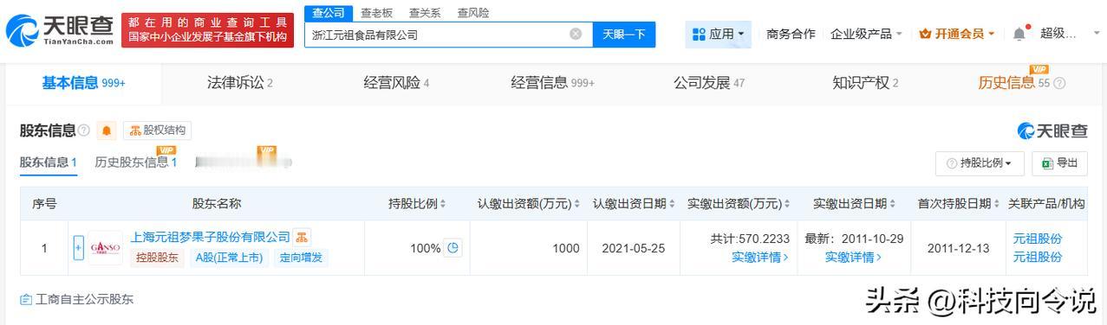The width and height of the screenshot is (1107, 325).
Task: Switch to 查老板 search tab
Action: 376,13
